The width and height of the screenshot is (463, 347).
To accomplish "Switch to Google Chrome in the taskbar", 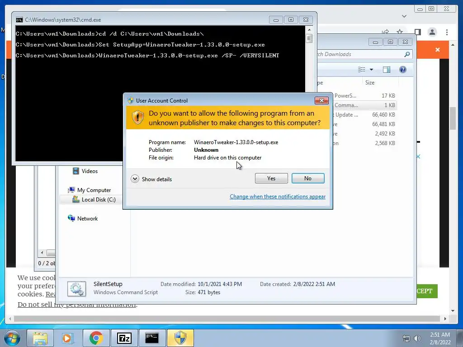I will coord(96,338).
